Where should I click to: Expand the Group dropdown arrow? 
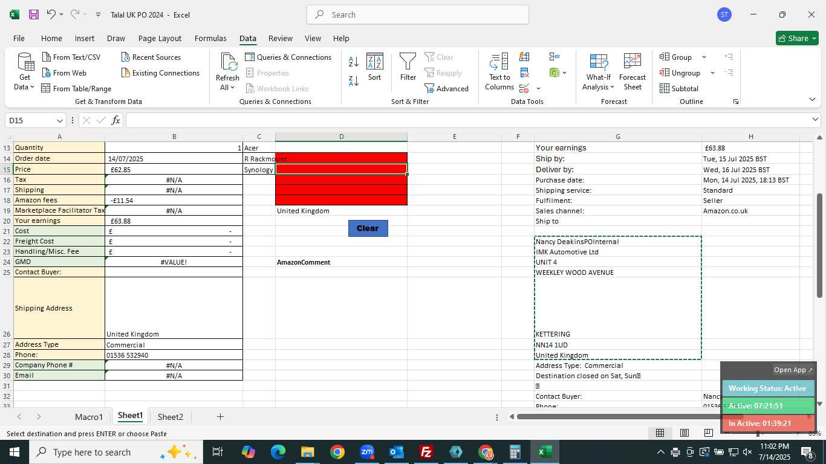pyautogui.click(x=704, y=57)
